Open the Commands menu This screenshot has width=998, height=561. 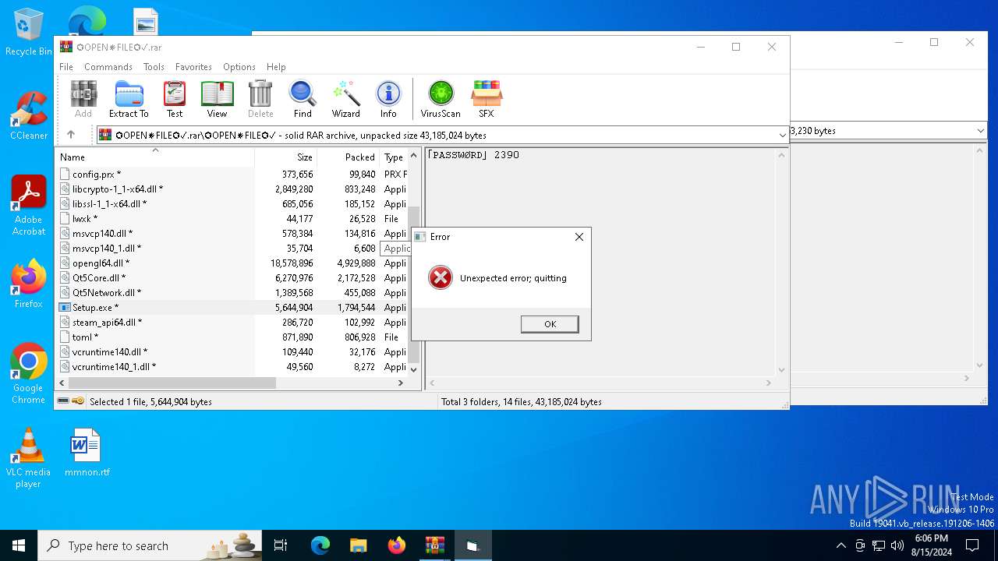(108, 67)
